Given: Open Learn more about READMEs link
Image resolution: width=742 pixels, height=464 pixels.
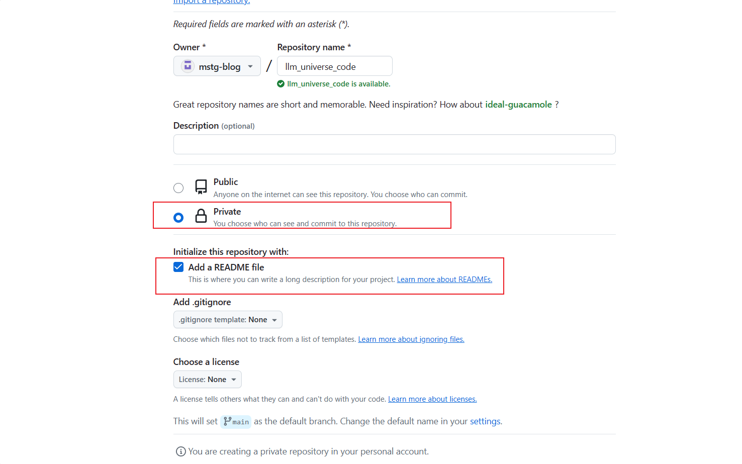Looking at the screenshot, I should click(x=444, y=280).
